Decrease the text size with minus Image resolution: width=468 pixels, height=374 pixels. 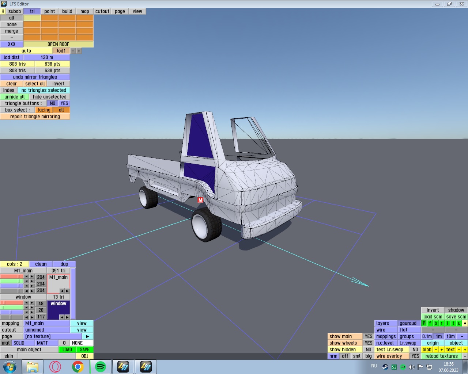[x=459, y=350]
